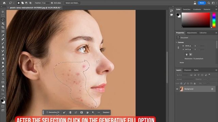
Task: Switch to the Swatches tab
Action: (187, 9)
